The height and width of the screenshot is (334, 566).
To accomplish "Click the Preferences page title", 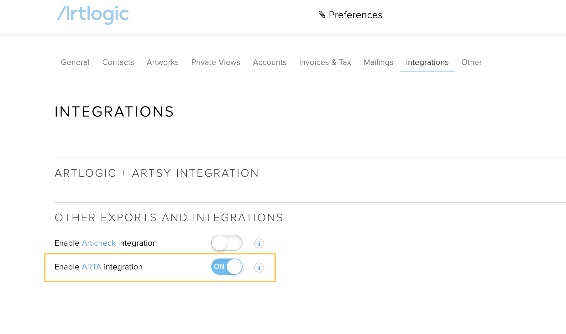I will pyautogui.click(x=355, y=15).
